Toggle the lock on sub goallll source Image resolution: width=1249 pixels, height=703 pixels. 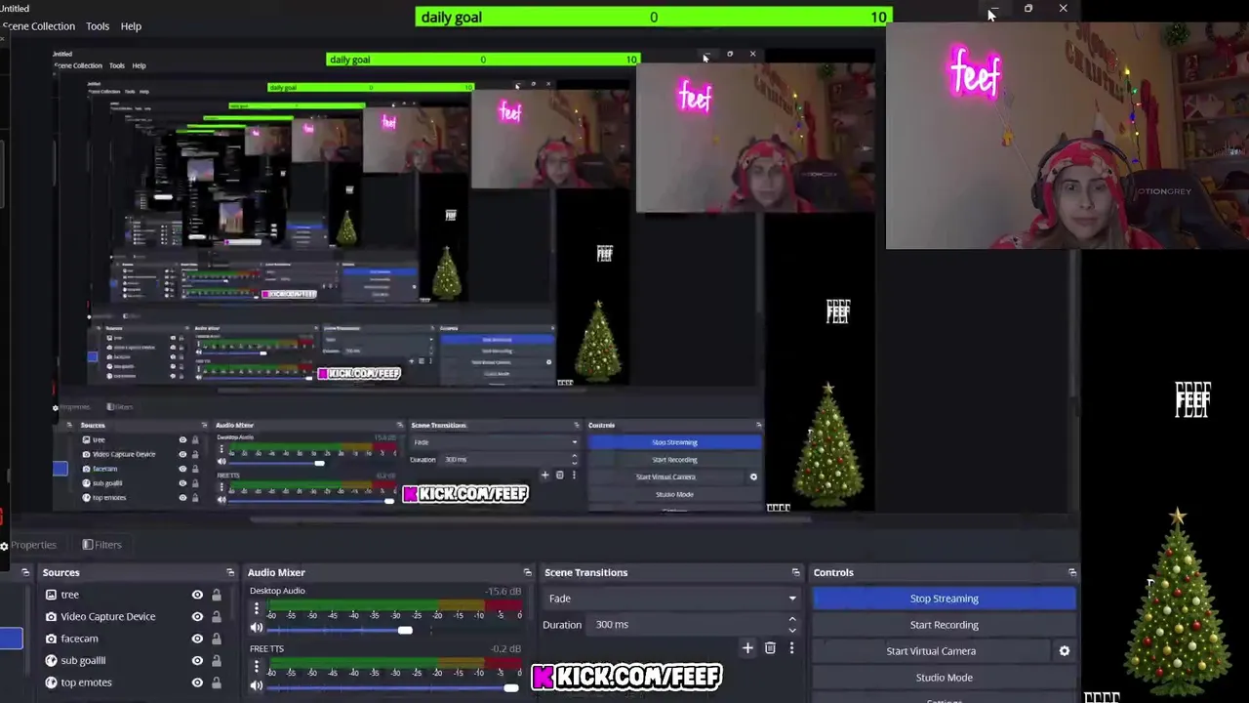217,660
